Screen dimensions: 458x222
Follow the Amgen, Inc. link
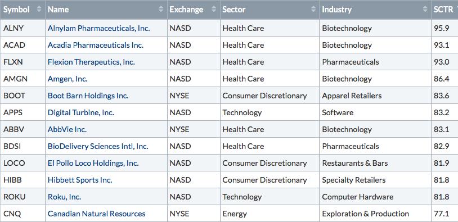click(68, 79)
